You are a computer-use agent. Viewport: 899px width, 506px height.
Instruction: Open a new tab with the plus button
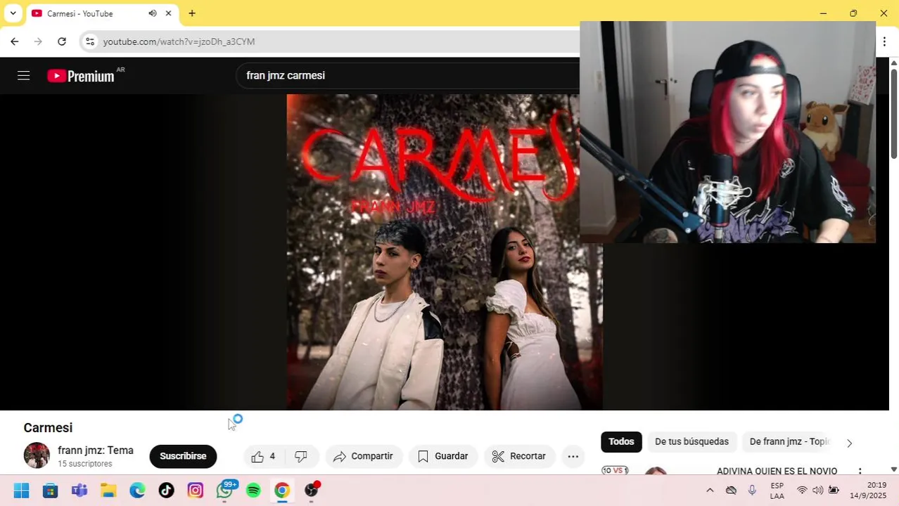click(x=192, y=13)
